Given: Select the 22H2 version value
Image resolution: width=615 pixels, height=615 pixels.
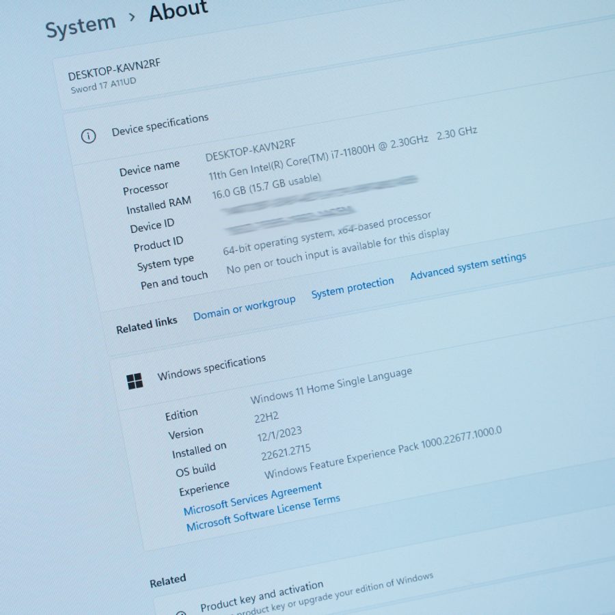Looking at the screenshot, I should (x=266, y=418).
